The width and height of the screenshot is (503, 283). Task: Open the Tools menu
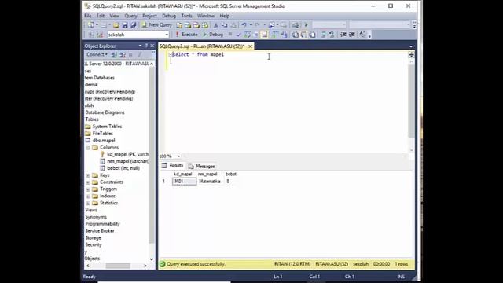[x=186, y=16]
